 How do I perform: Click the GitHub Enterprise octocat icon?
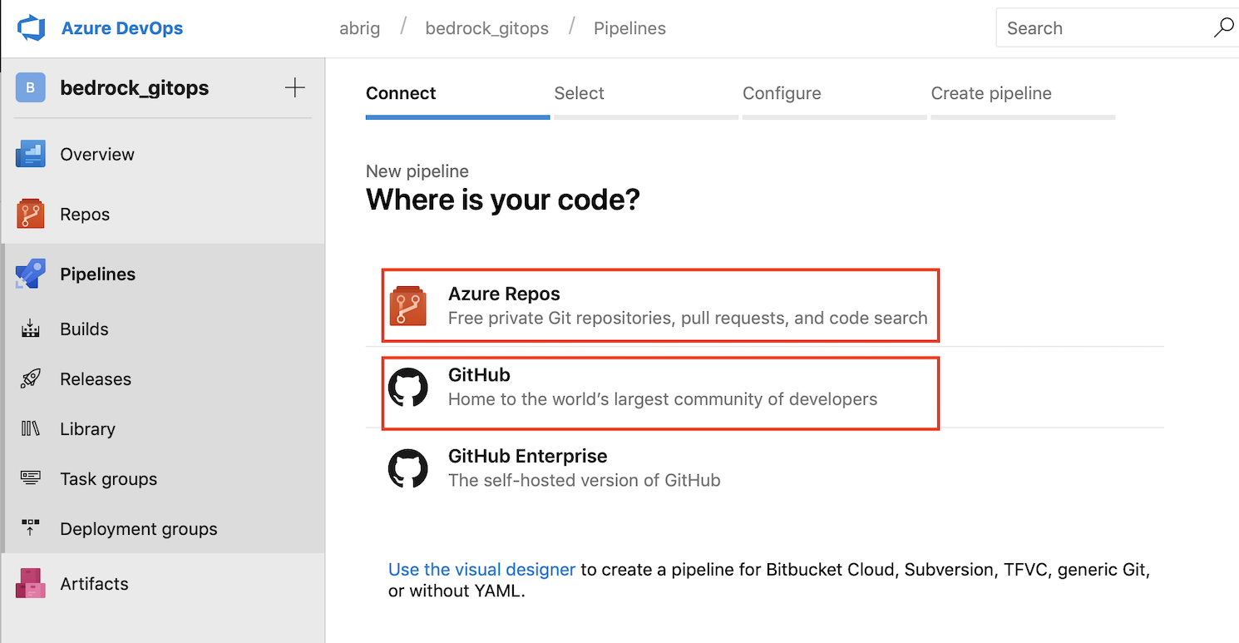coord(408,468)
